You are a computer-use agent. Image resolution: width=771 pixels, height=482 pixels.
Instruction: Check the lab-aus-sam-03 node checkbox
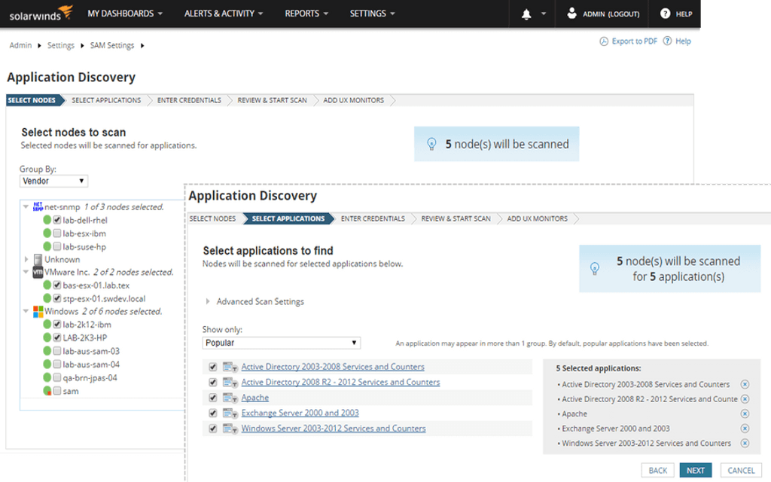click(57, 352)
